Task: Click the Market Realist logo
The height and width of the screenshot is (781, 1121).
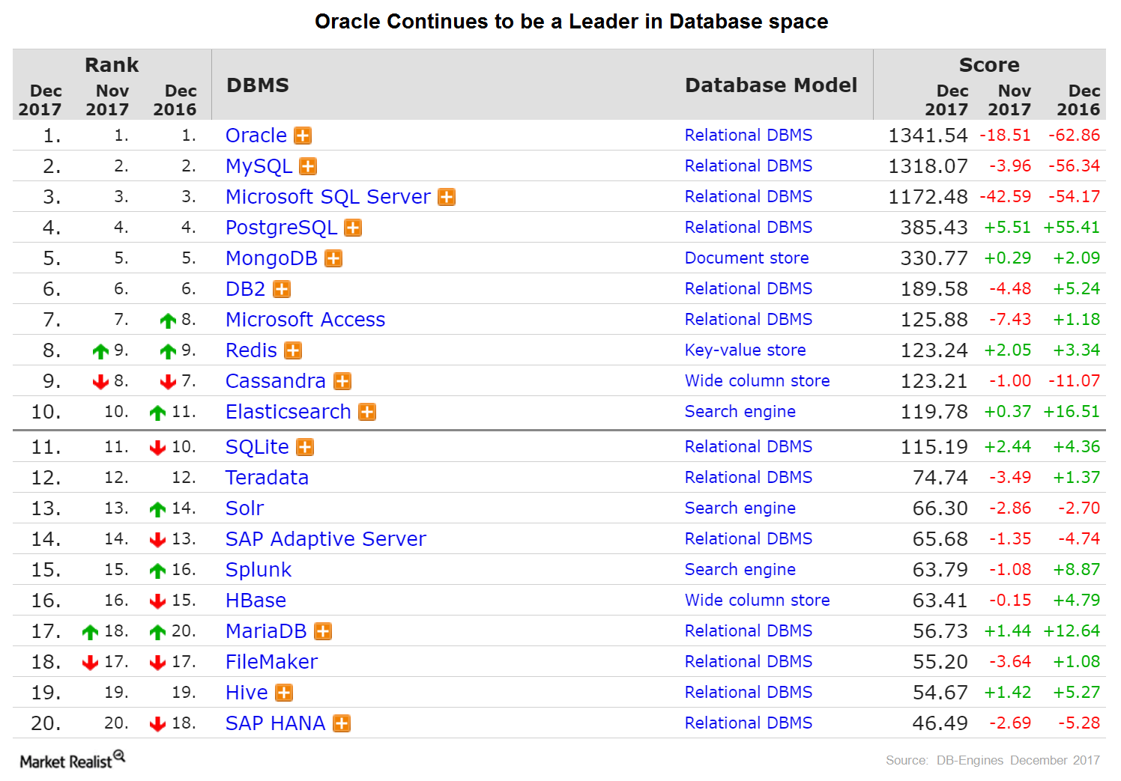Action: click(72, 759)
